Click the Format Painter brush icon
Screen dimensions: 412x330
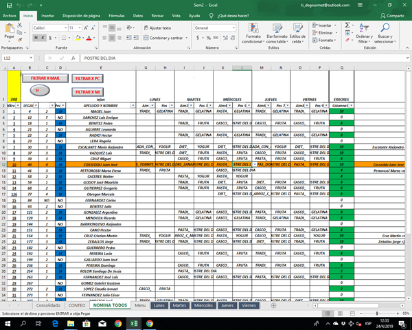tap(20, 39)
